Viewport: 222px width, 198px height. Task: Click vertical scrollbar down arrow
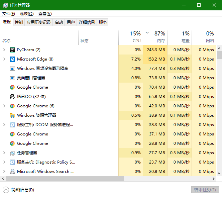tap(219, 173)
